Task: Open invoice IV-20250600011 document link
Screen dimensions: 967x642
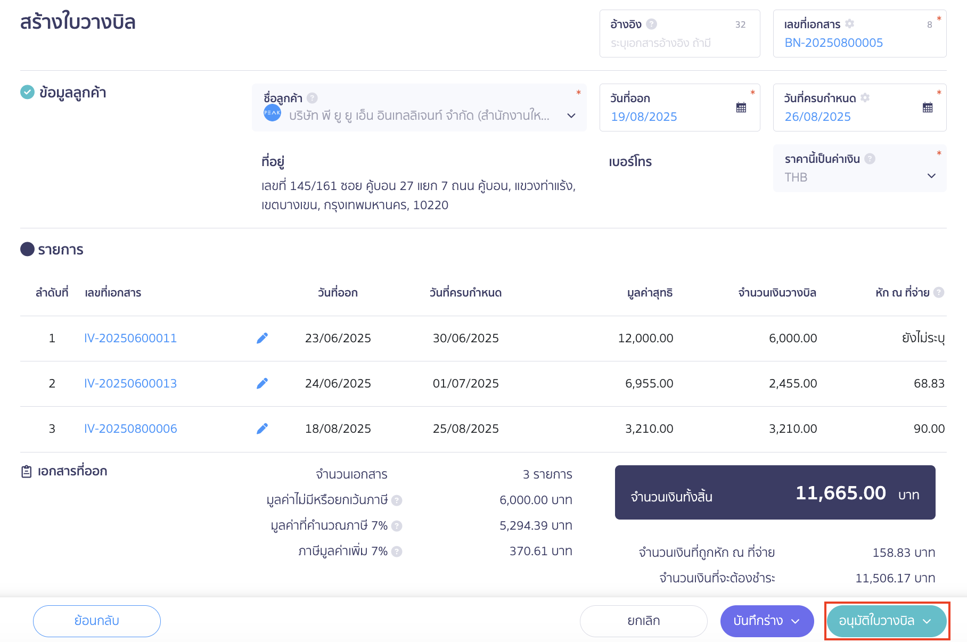Action: tap(130, 338)
